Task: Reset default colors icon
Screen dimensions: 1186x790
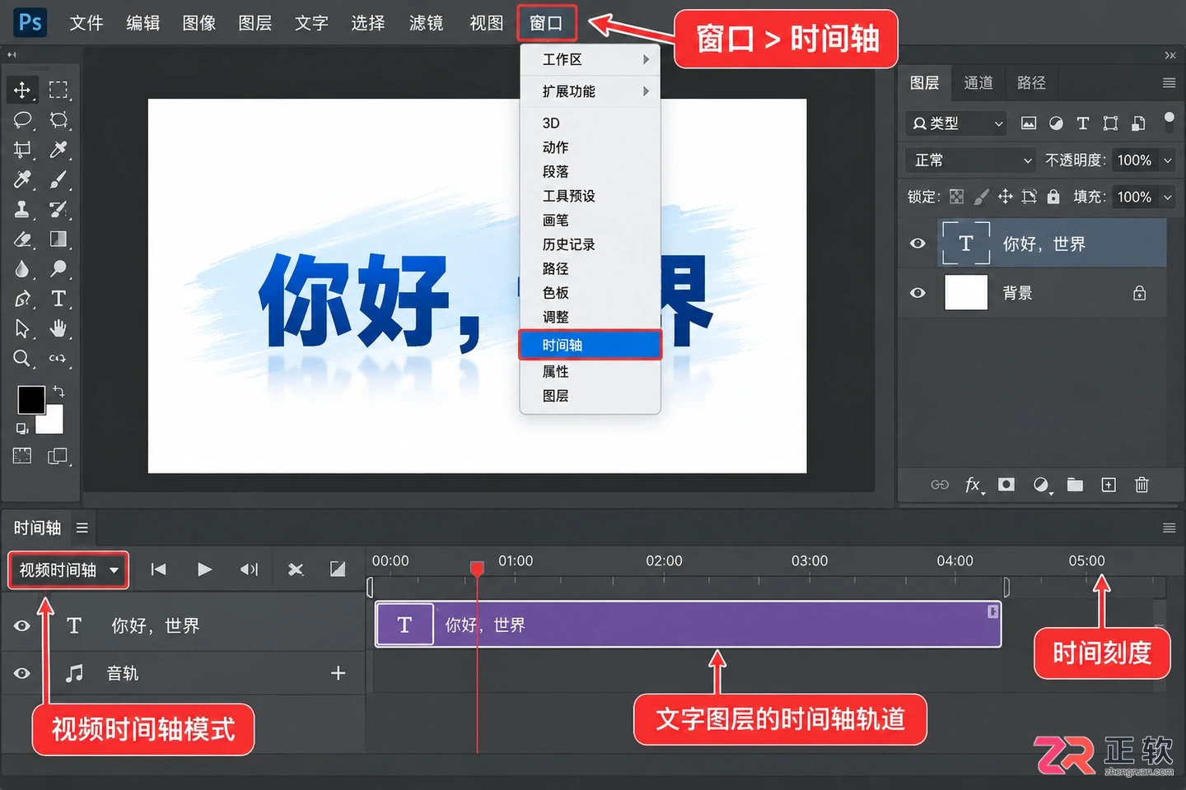Action: 21,428
